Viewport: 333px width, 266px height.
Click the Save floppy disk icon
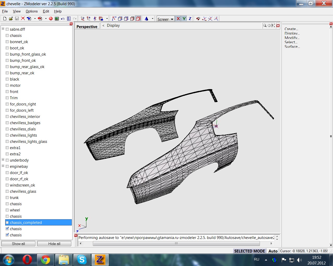coord(17,18)
